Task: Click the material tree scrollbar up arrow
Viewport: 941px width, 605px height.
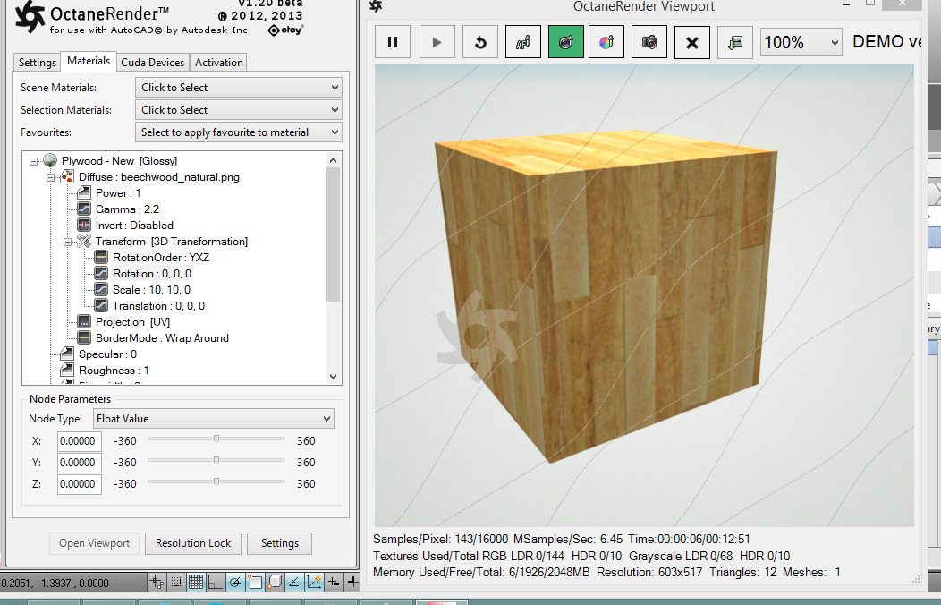Action: pos(333,159)
